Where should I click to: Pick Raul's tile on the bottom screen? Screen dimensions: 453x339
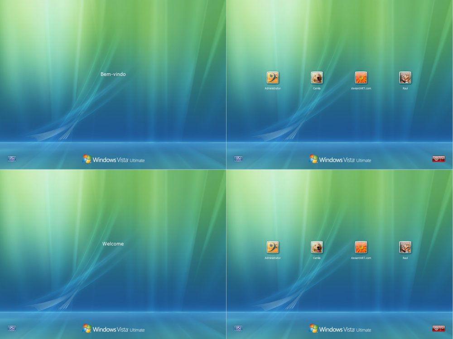coord(405,246)
